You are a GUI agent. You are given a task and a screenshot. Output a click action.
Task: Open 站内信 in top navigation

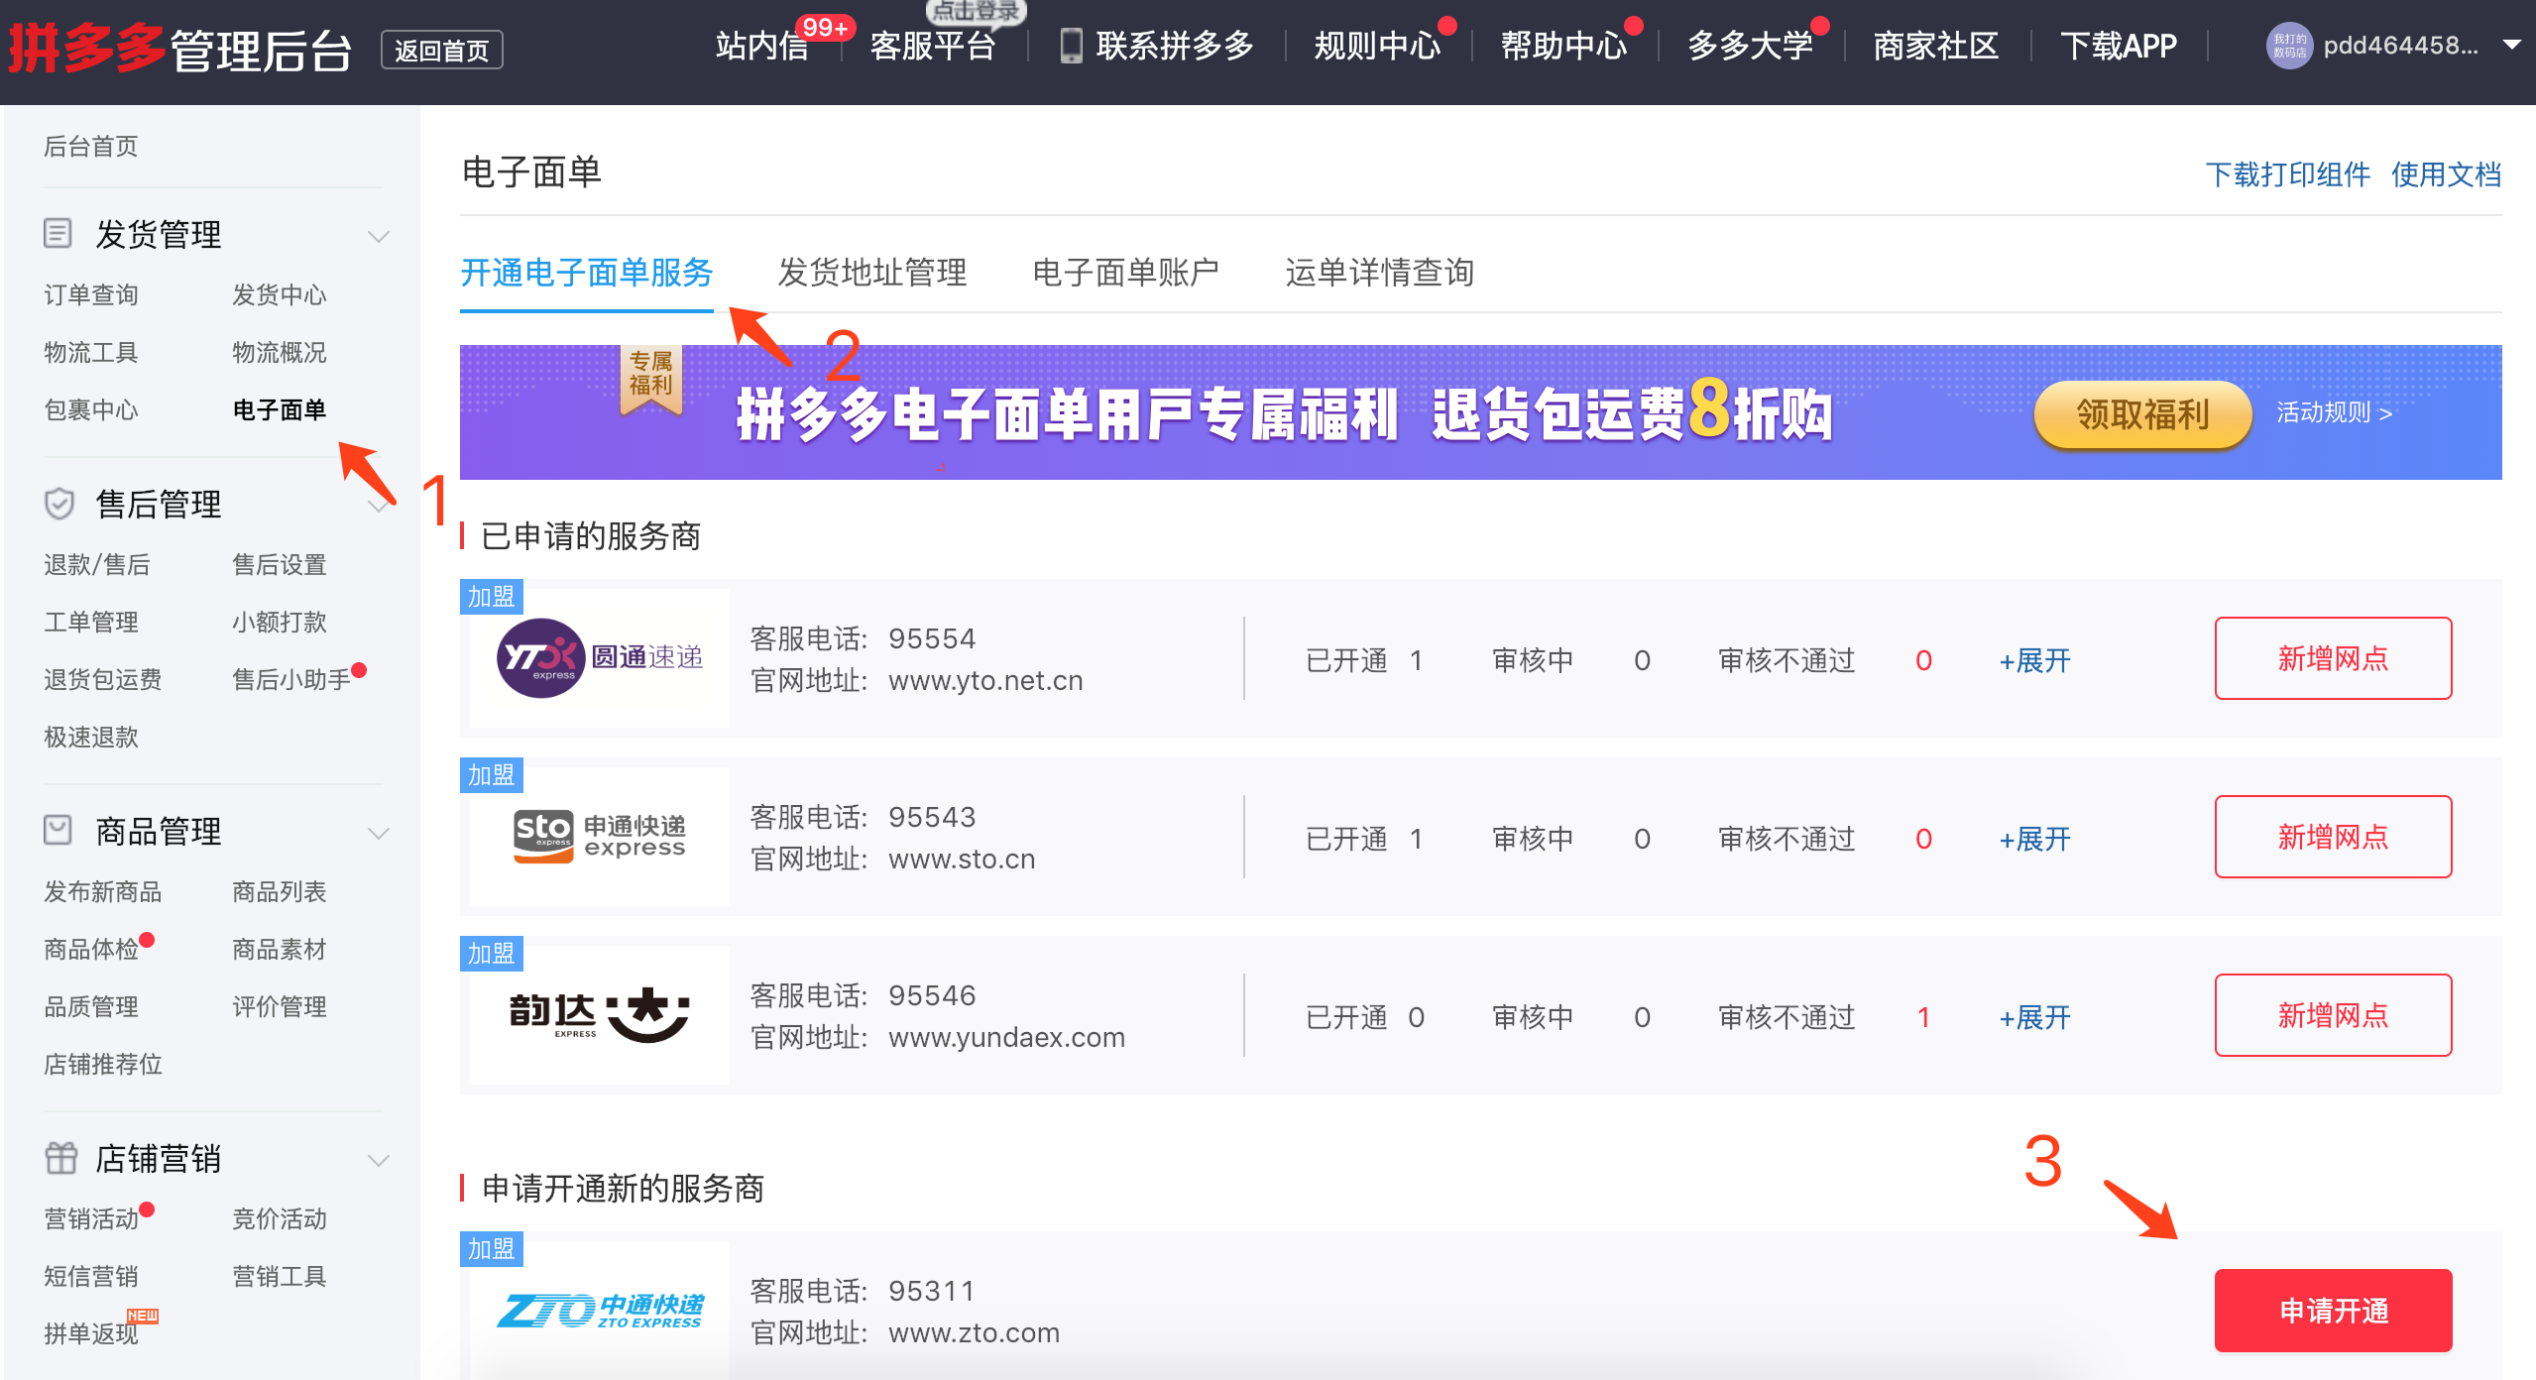tap(762, 46)
